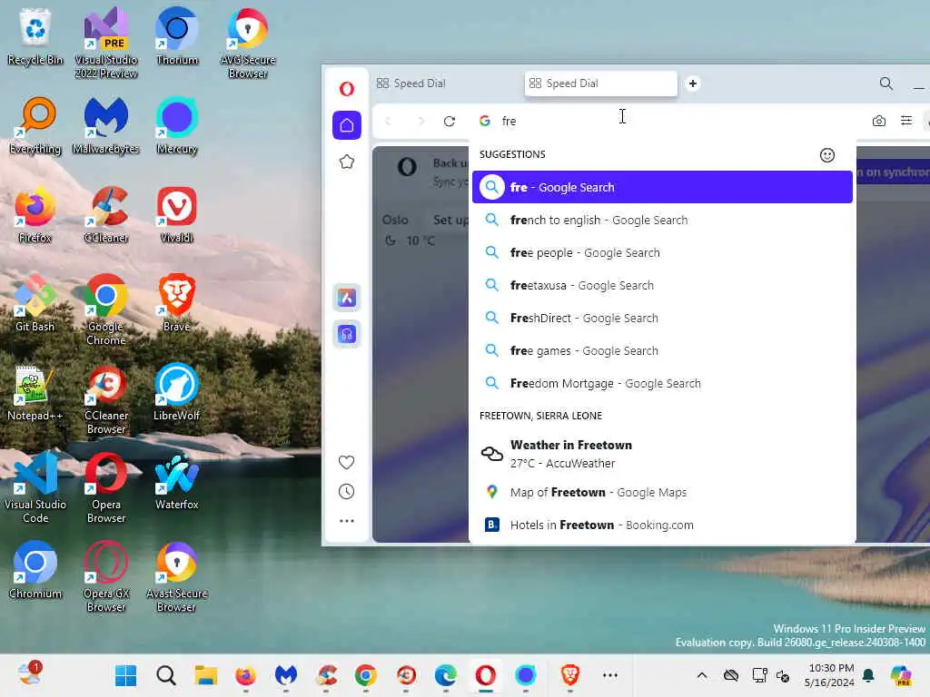
Task: Click the CCleaner Browser desktop icon
Action: pyautogui.click(x=106, y=398)
